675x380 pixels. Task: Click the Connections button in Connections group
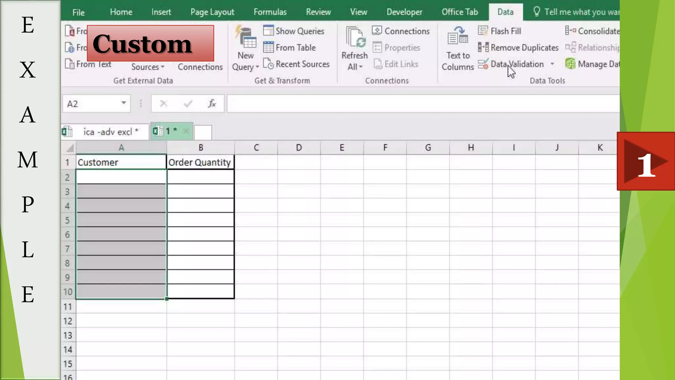pos(401,31)
